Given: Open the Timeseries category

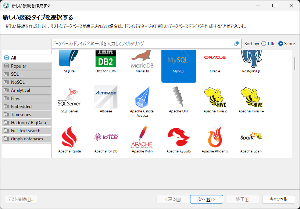Looking at the screenshot, I should [x=27, y=115].
